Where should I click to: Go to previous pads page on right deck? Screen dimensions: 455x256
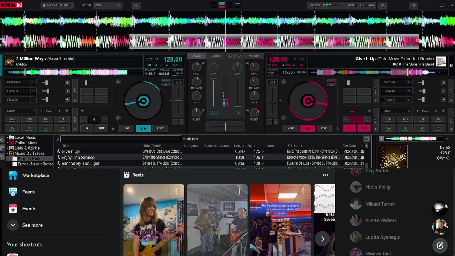coord(417,111)
